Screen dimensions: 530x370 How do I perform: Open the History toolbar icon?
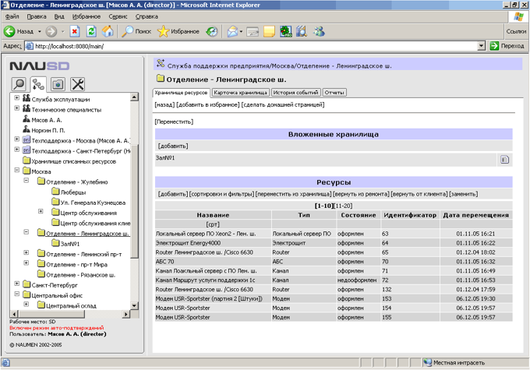click(212, 31)
